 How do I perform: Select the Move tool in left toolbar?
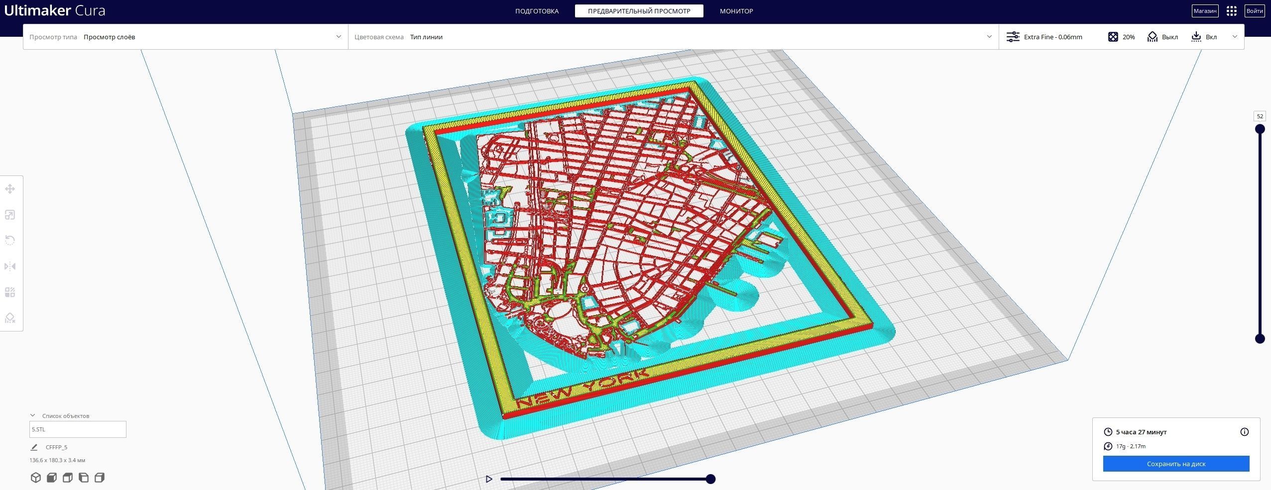click(x=10, y=189)
